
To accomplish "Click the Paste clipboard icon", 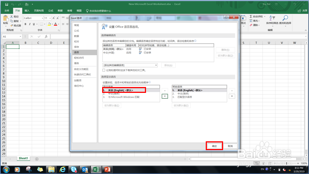I will [6, 18].
